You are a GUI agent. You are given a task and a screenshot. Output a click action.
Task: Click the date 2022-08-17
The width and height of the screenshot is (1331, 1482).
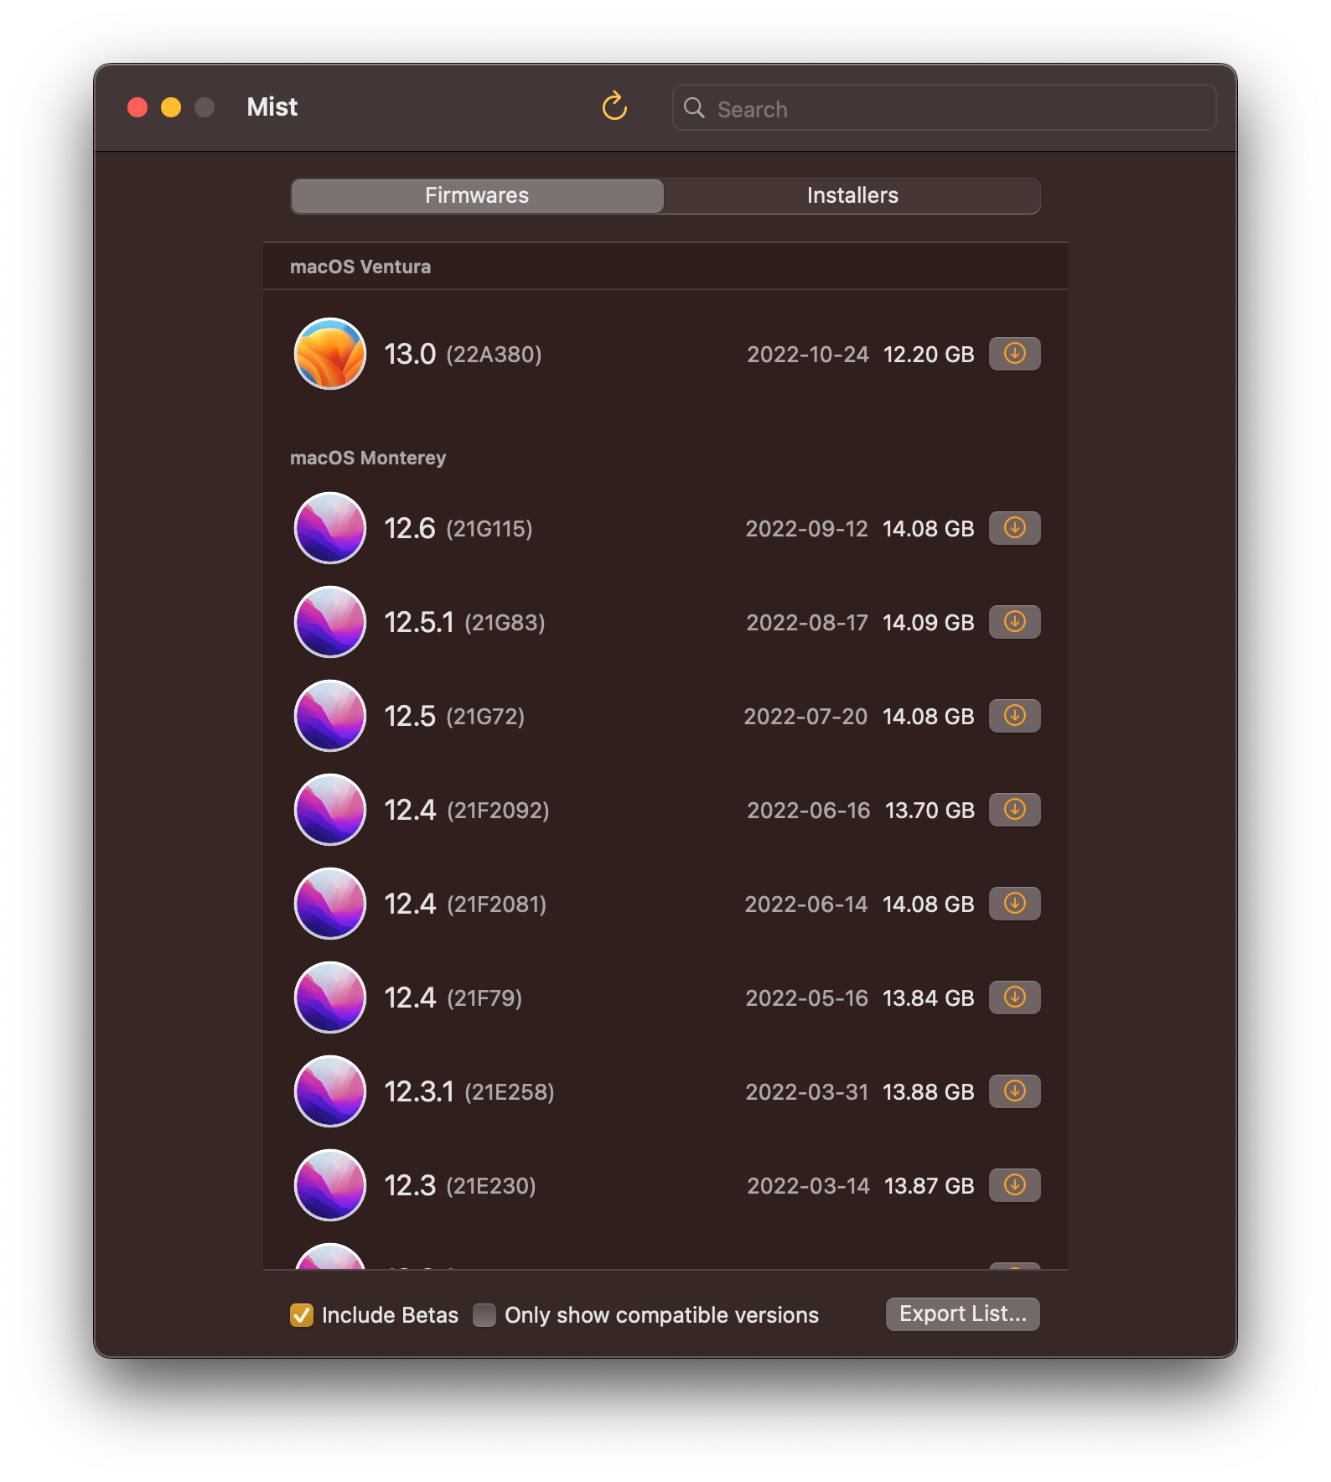click(x=807, y=623)
